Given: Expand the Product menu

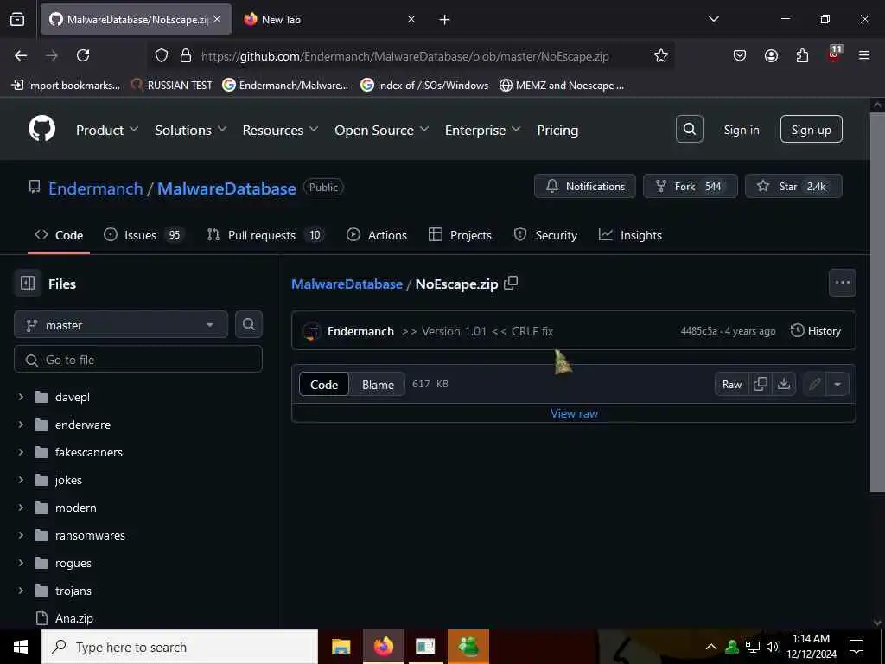Looking at the screenshot, I should [107, 130].
